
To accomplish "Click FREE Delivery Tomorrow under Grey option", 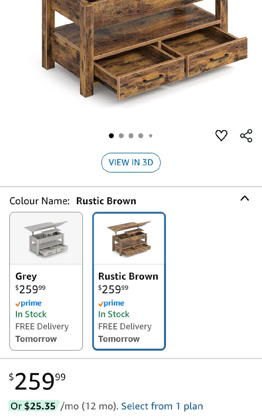I will (42, 333).
